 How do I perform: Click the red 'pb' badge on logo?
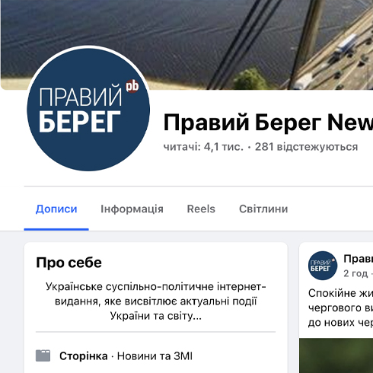pos(132,86)
